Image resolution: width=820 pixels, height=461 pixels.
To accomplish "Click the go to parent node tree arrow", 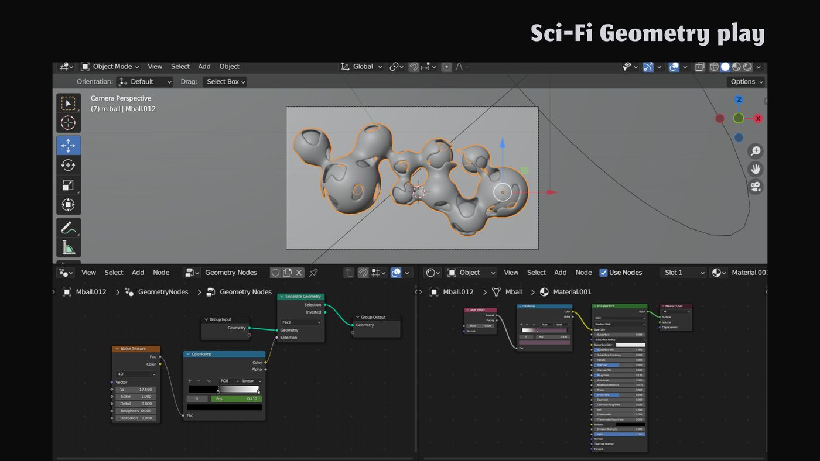I will click(348, 273).
